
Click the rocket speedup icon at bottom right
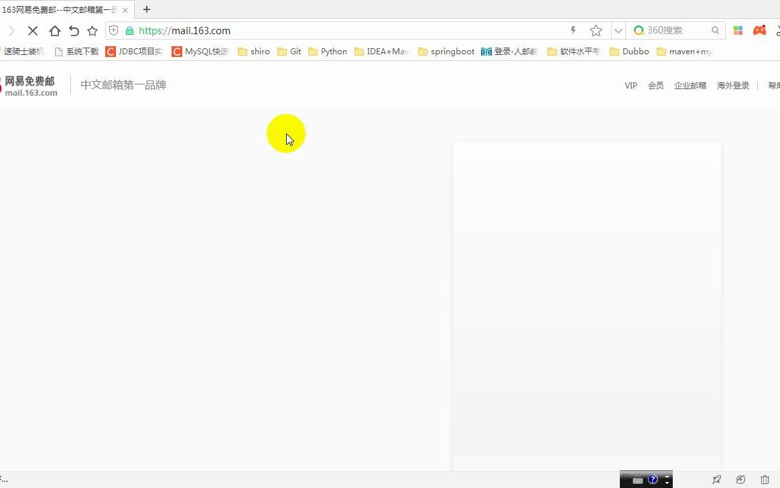point(717,479)
